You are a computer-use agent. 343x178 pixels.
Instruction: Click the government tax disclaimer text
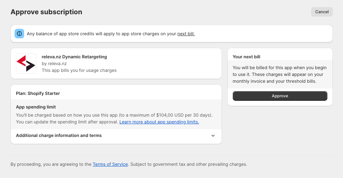tap(189, 164)
